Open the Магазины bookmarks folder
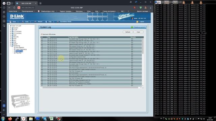The width and height of the screenshot is (216, 121). tap(80, 11)
